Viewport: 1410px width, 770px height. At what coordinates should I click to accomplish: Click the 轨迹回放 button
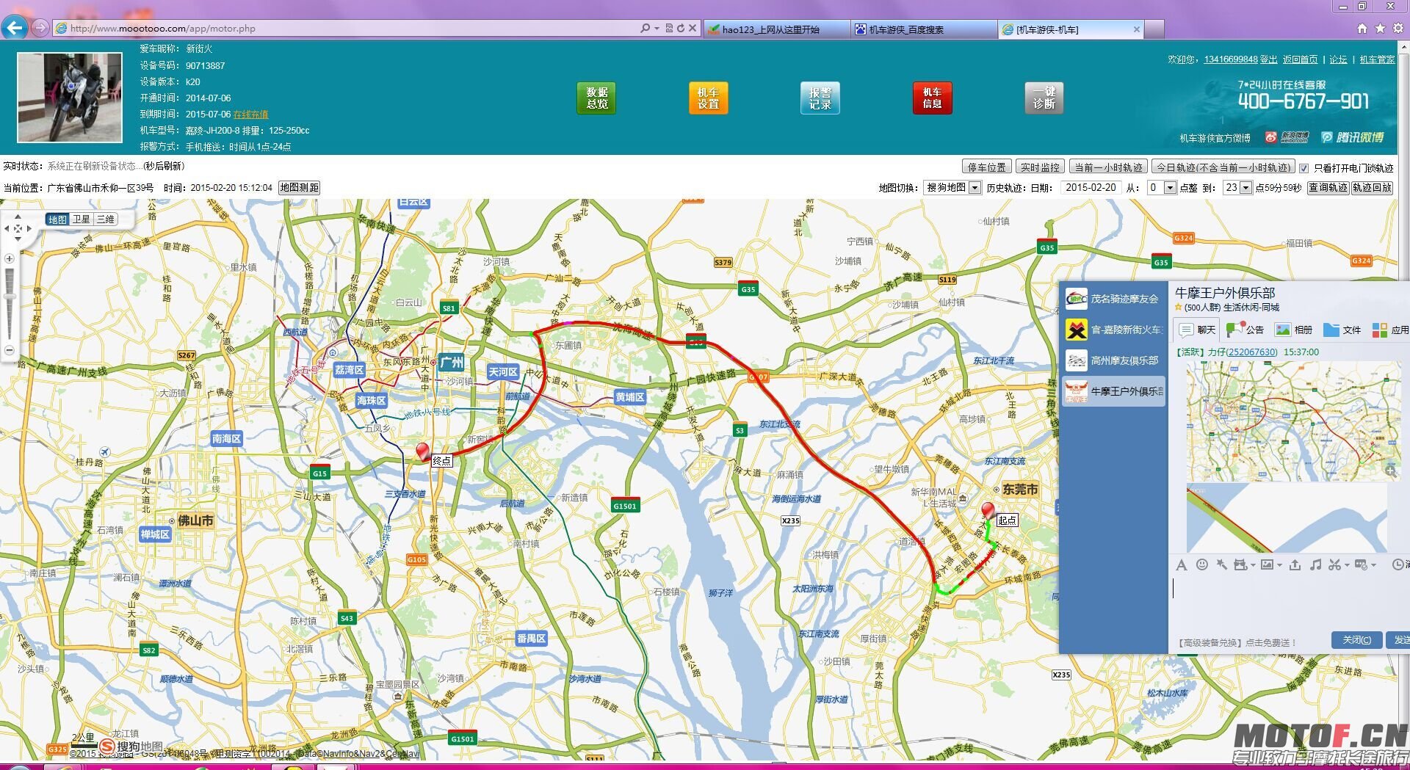[1372, 188]
